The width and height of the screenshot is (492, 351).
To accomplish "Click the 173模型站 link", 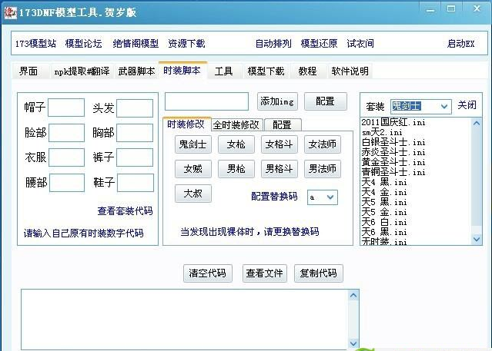I will pos(35,44).
